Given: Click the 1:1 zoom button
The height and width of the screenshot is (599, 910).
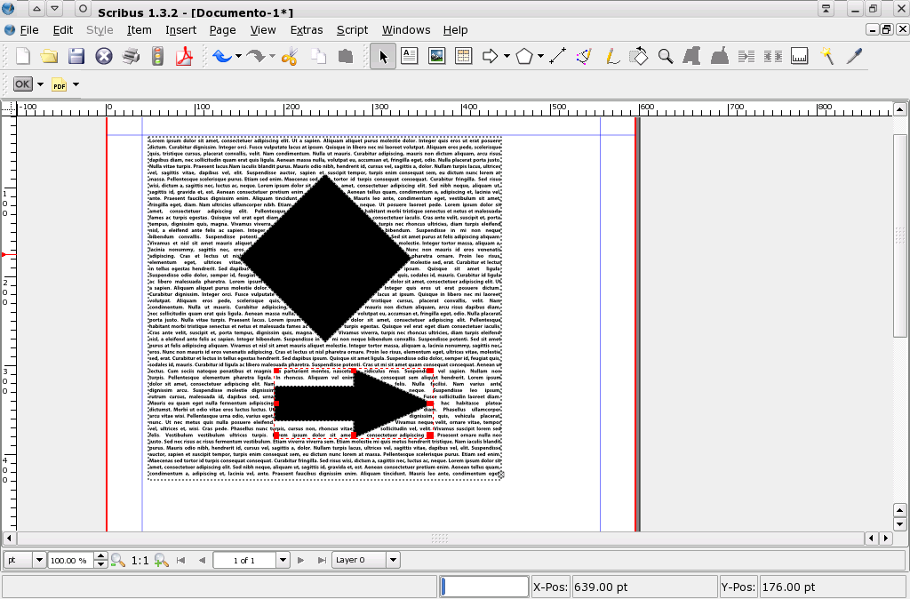Looking at the screenshot, I should click(140, 560).
